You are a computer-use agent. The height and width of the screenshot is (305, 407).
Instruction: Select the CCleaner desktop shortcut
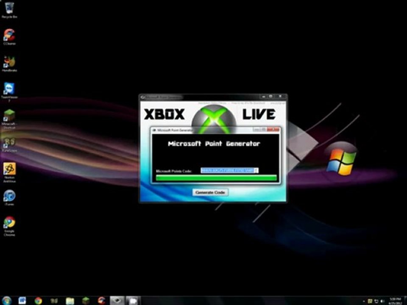coord(9,37)
